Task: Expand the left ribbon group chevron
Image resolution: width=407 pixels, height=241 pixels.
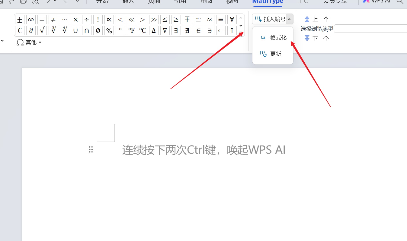Action: (x=2, y=41)
